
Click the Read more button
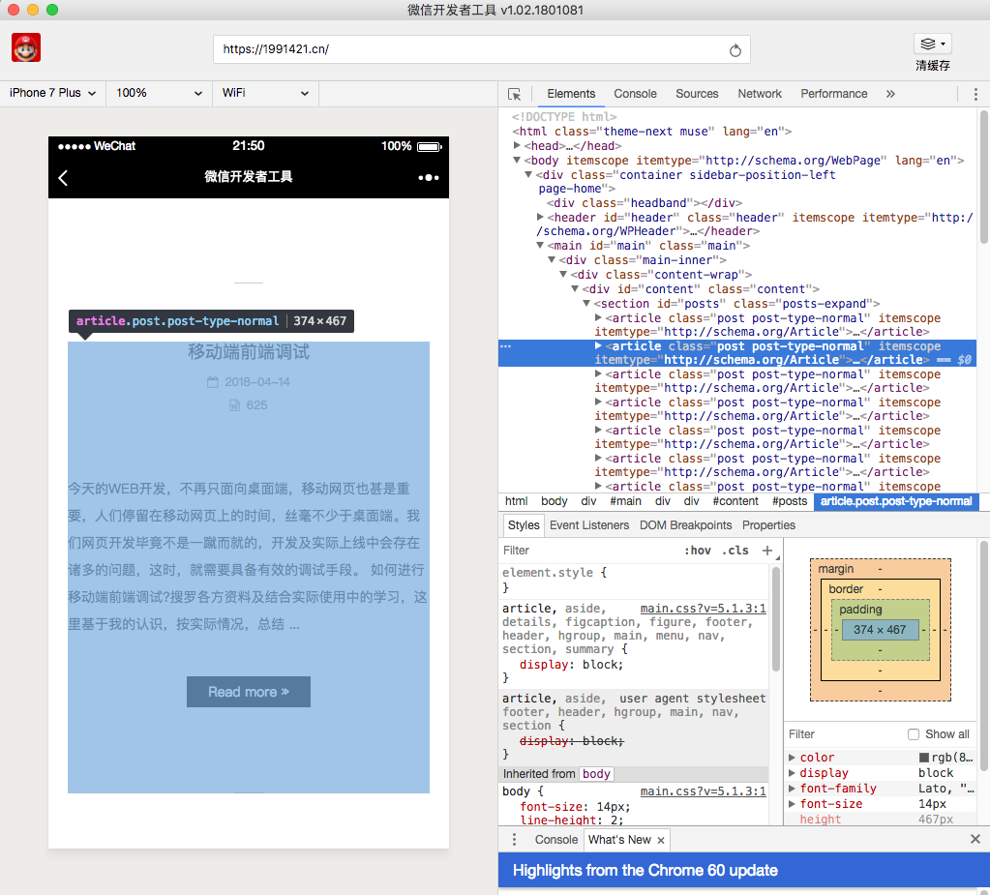point(248,692)
